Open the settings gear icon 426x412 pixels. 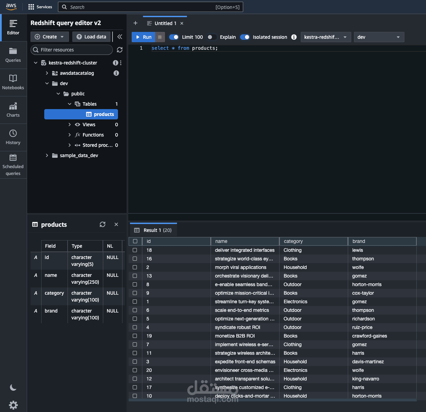(x=13, y=405)
